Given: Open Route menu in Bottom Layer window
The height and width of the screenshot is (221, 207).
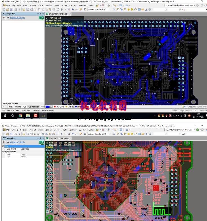Looking at the screenshot, I should (x=64, y=5).
